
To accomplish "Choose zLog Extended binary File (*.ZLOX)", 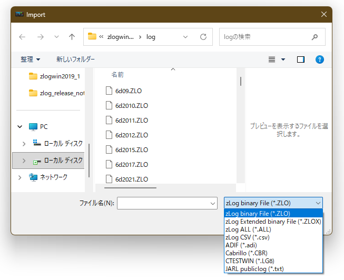I will point(273,222).
